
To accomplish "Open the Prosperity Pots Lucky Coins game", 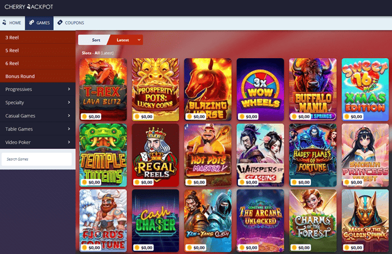I will 156,90.
